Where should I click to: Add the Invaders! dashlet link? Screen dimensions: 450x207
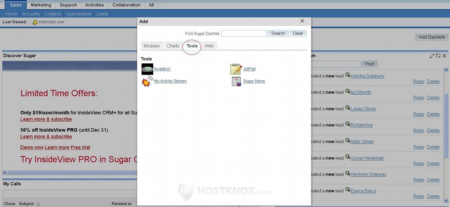coord(162,69)
